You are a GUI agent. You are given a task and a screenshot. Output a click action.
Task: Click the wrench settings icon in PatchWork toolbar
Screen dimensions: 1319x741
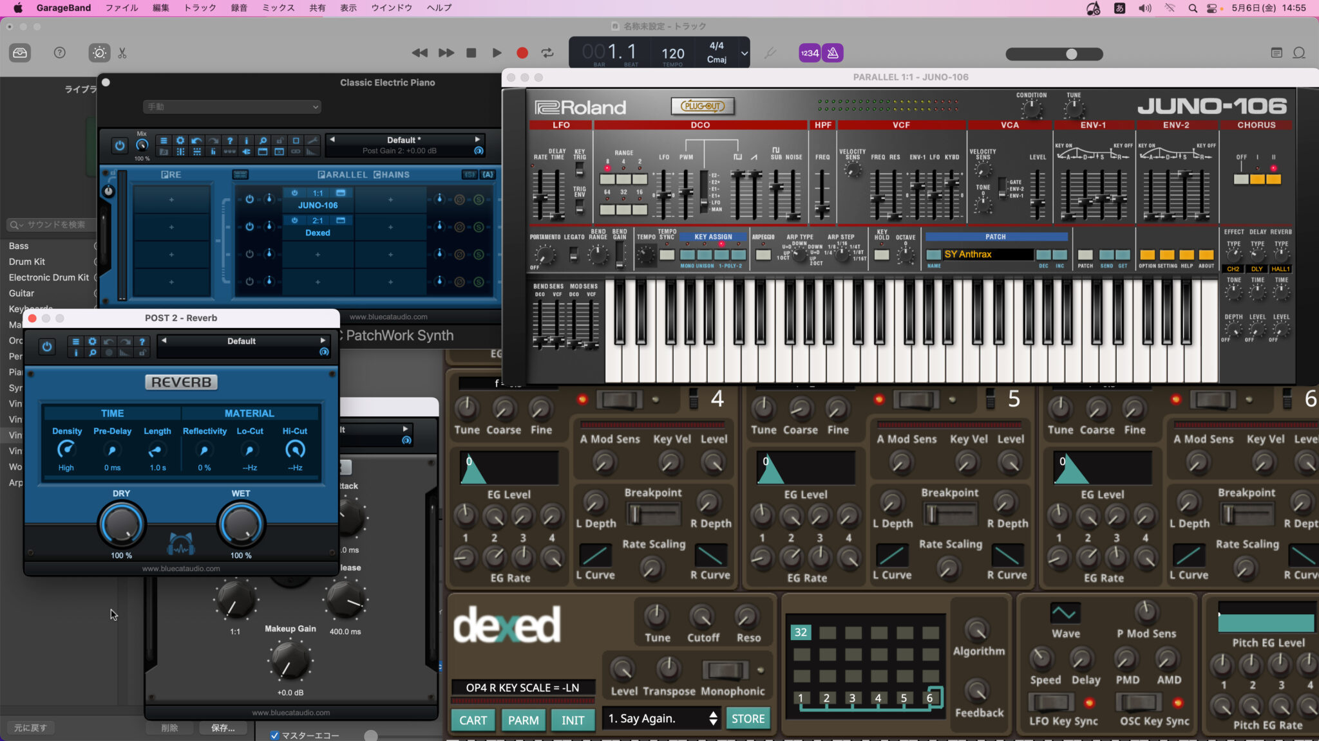point(313,141)
